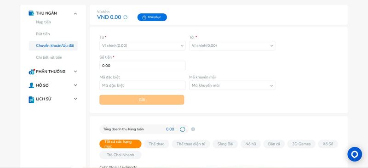Go to Rút tiền
Screen dimensions: 368x168
click(x=43, y=34)
